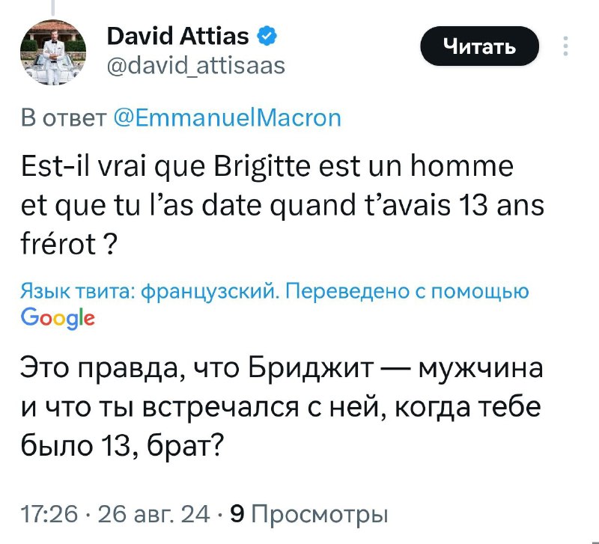Click the @david_attisaas handle

pyautogui.click(x=196, y=66)
